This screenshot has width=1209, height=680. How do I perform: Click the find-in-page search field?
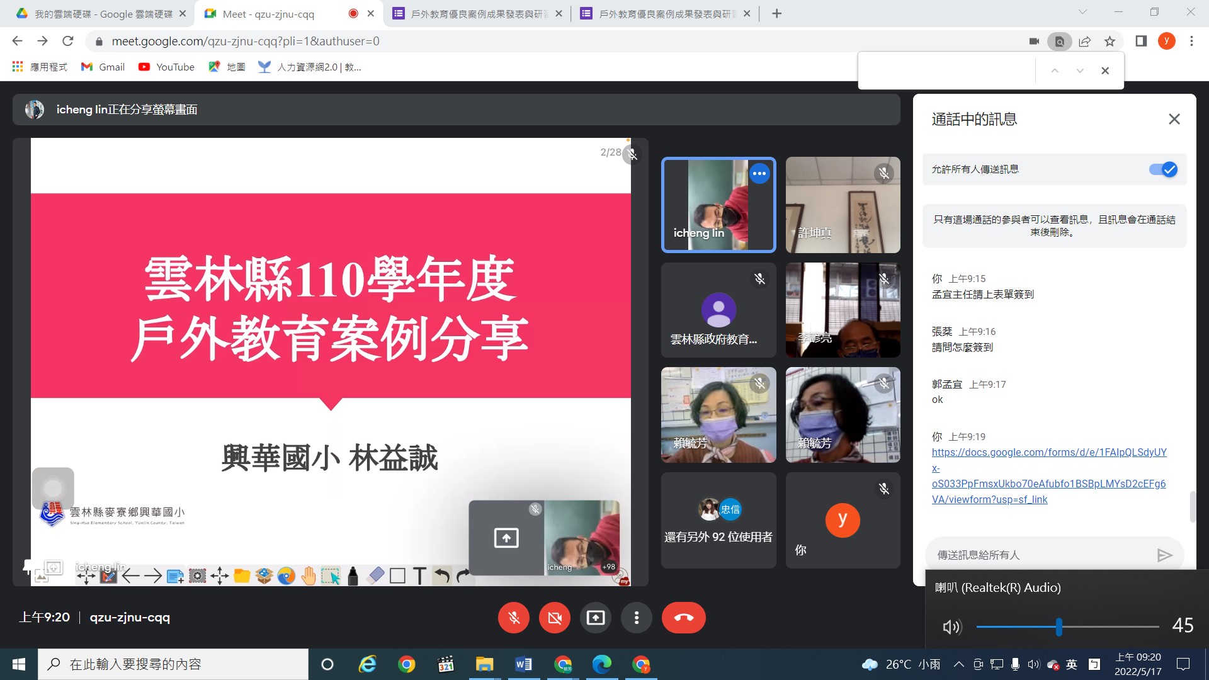click(x=946, y=71)
